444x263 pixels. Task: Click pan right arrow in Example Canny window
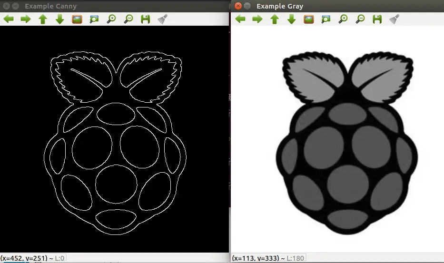point(26,19)
